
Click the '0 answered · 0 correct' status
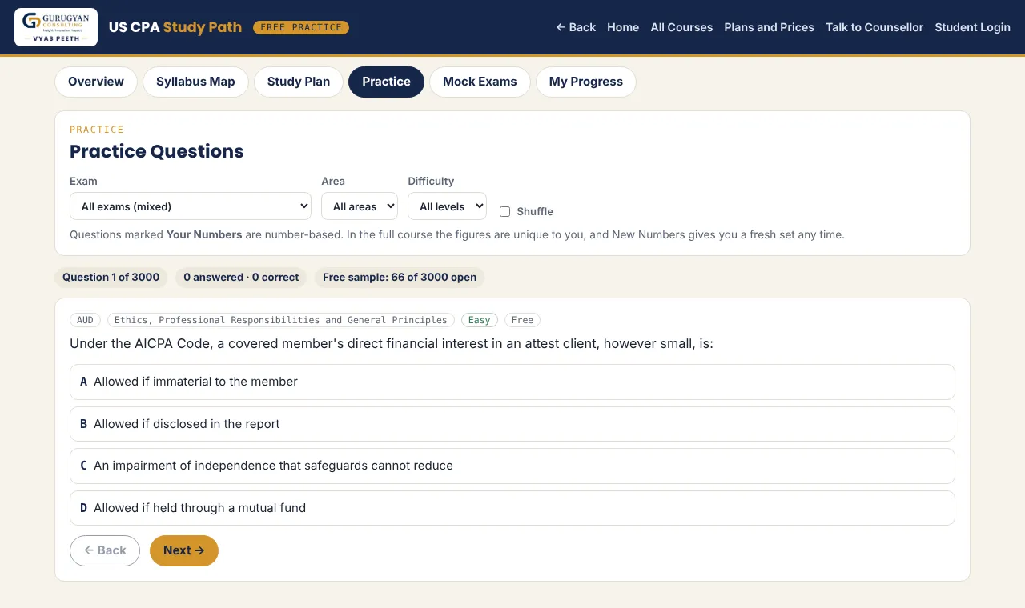pos(241,278)
